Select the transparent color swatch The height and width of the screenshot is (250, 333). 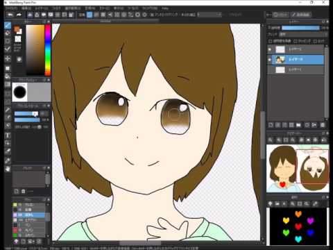click(18, 39)
